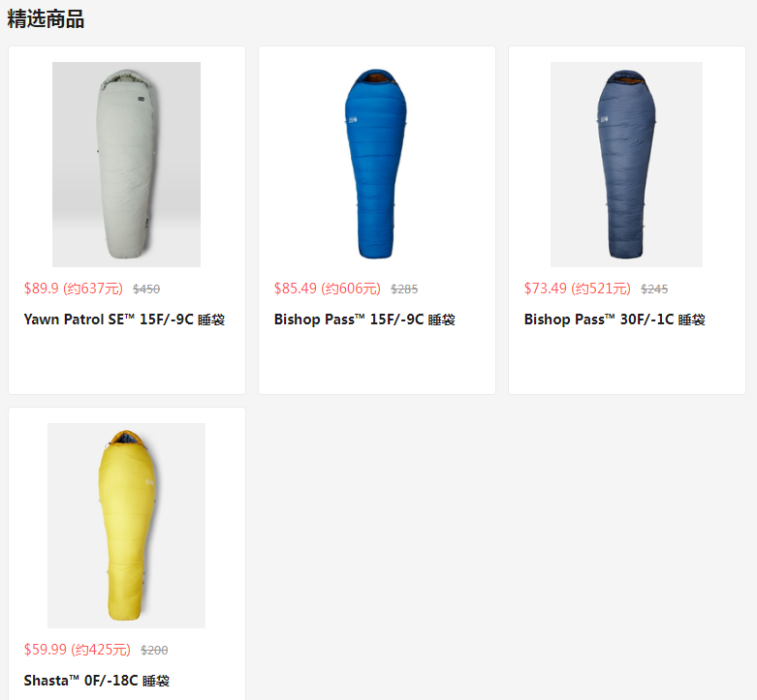Viewport: 757px width, 700px height.
Task: Click the $73.49 (约521元) sale price
Action: point(578,289)
